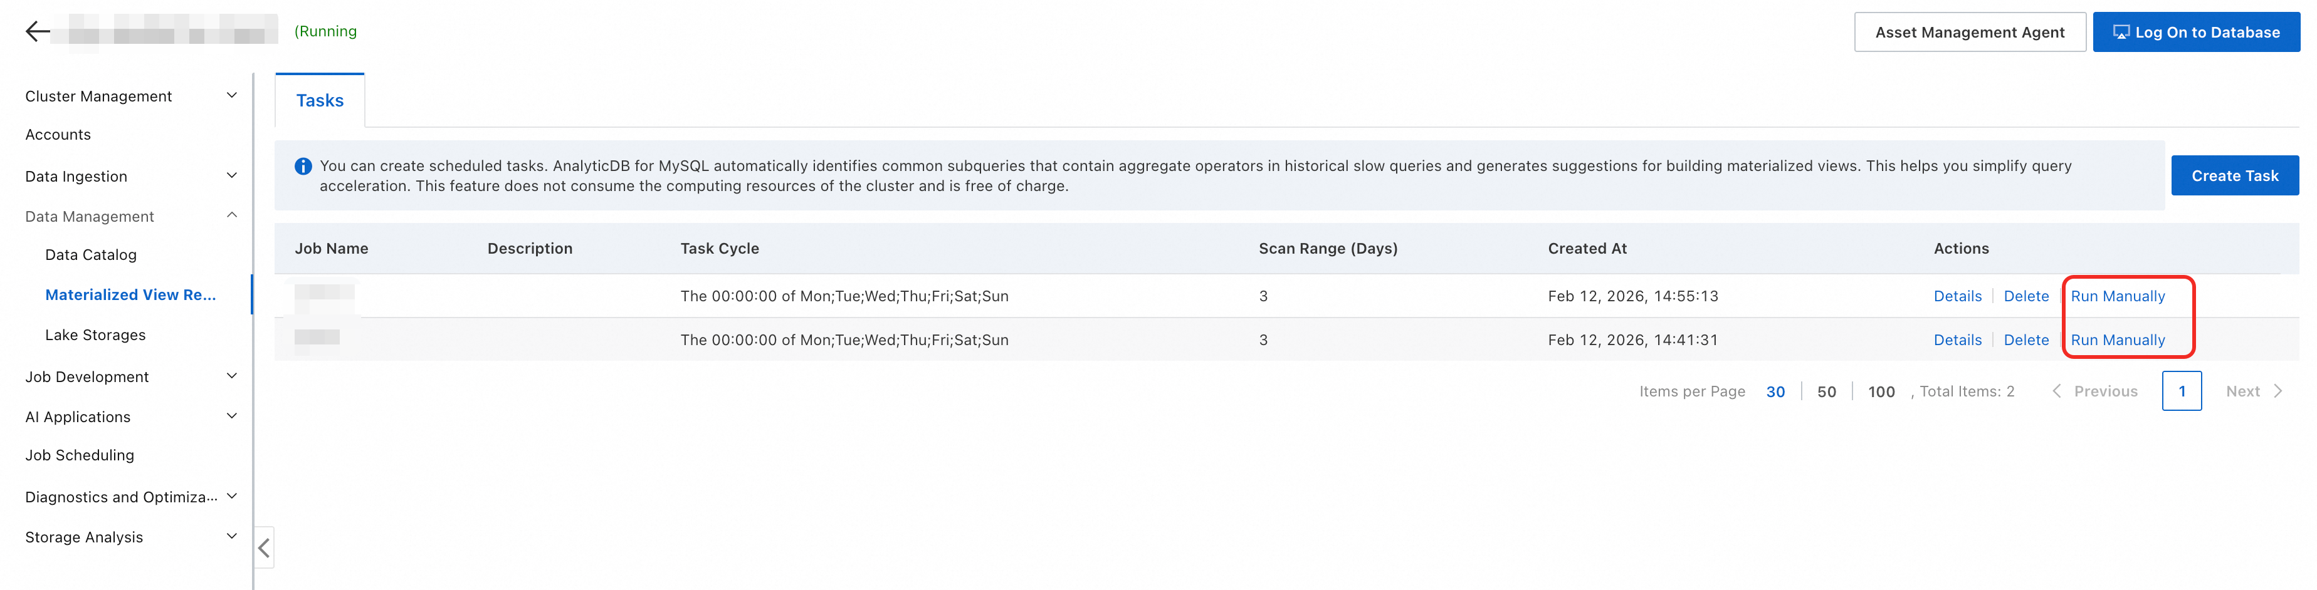The image size is (2317, 590).
Task: Expand Job Development chevron
Action: (x=232, y=376)
